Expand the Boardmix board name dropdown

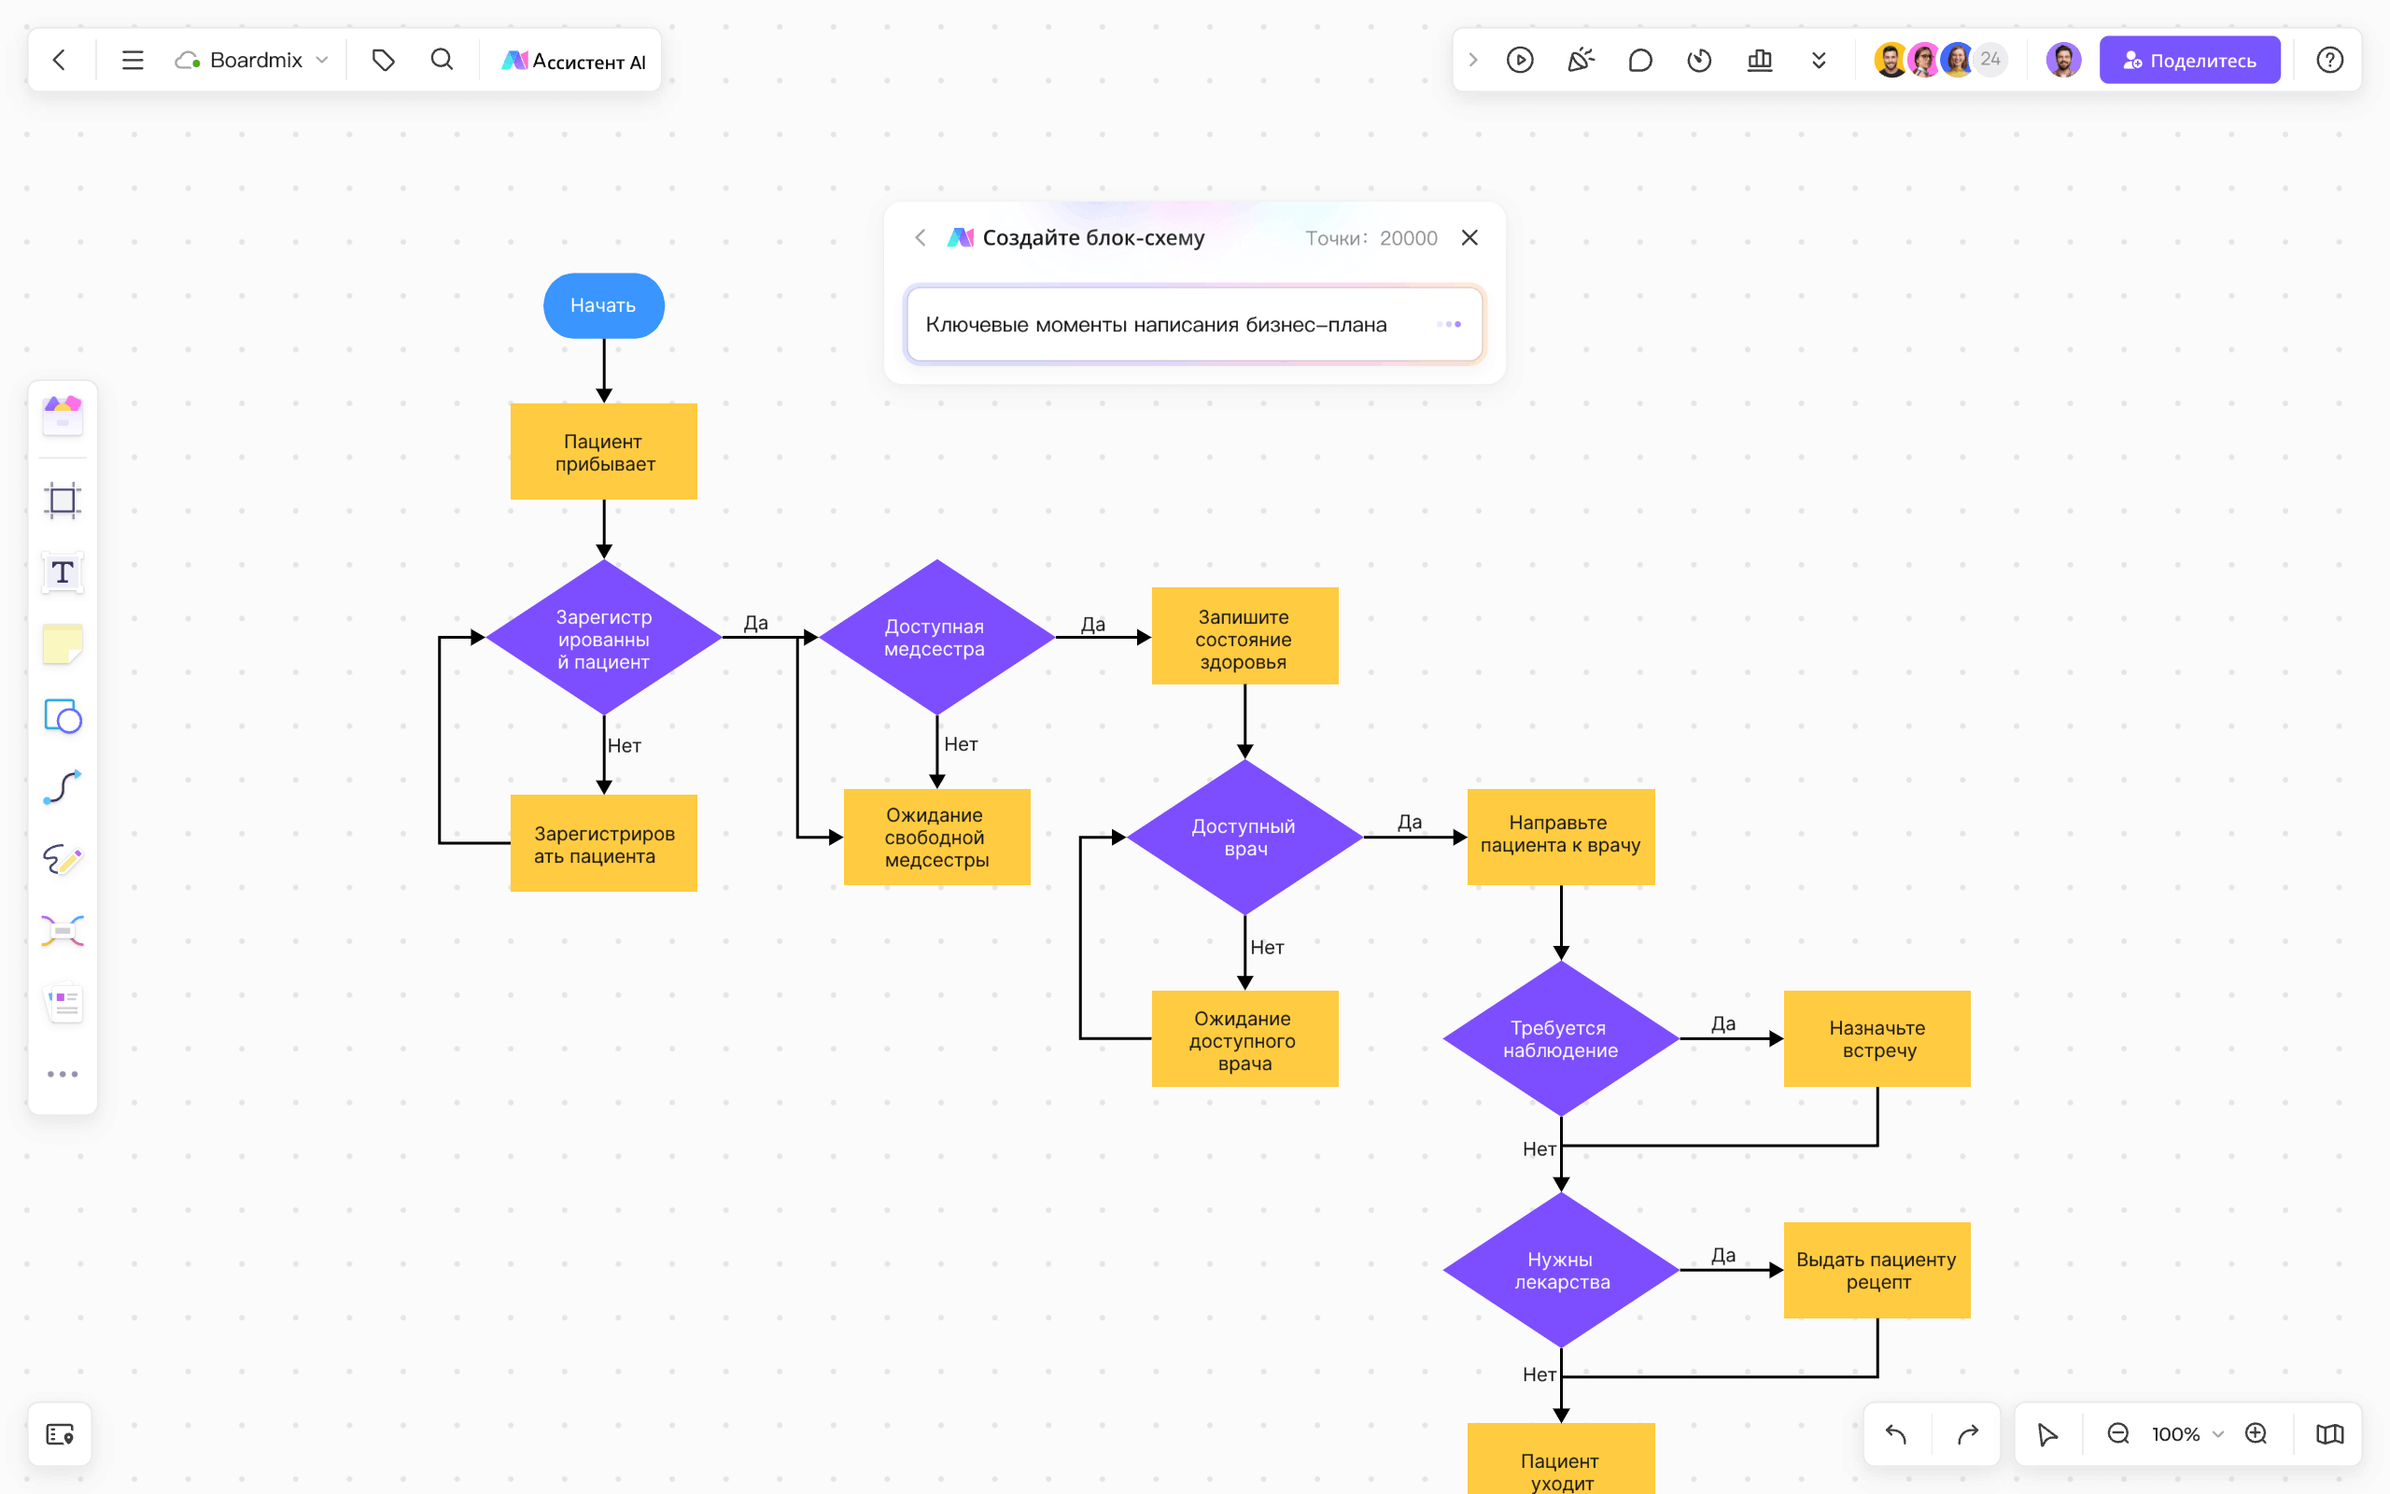pyautogui.click(x=322, y=59)
